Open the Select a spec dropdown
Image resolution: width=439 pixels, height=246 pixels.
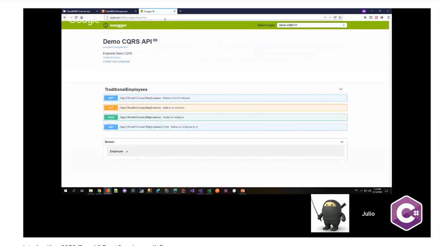tap(312, 25)
